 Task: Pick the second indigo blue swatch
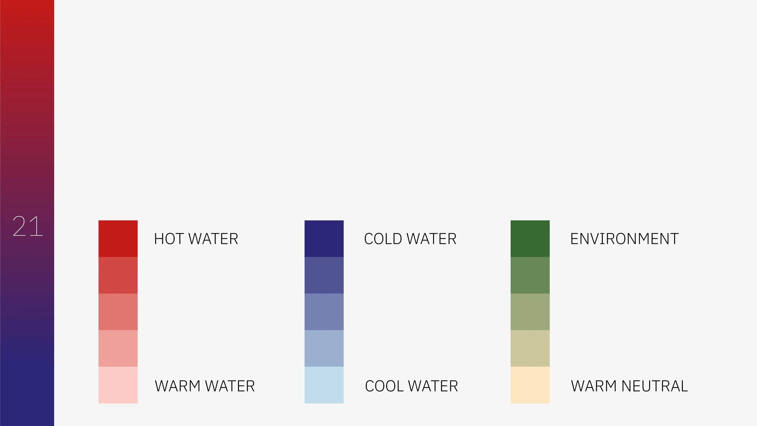tap(324, 275)
